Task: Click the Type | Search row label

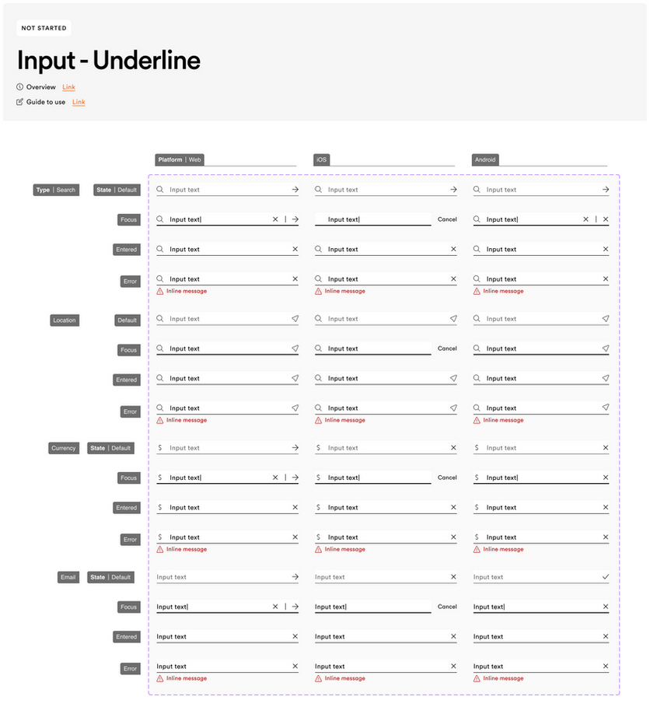Action: tap(56, 190)
